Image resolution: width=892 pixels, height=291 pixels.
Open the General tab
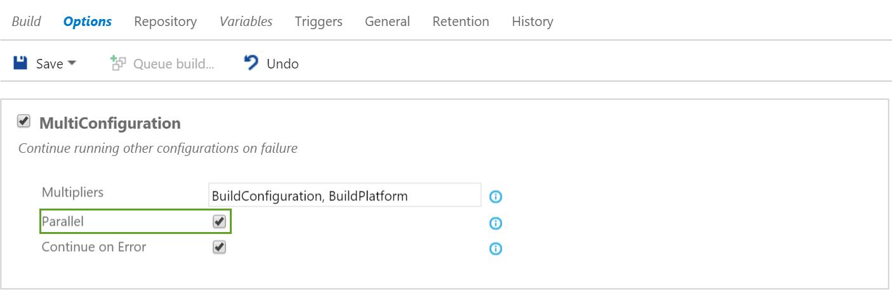(x=387, y=22)
